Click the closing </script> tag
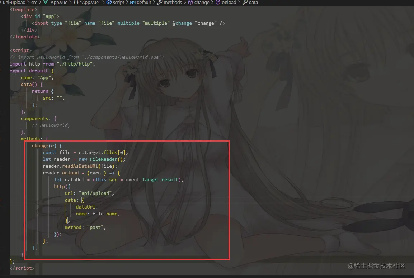The width and height of the screenshot is (414, 278). point(22,268)
